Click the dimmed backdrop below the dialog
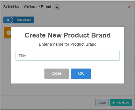Viewport: 135px width, 110px height. point(68,89)
